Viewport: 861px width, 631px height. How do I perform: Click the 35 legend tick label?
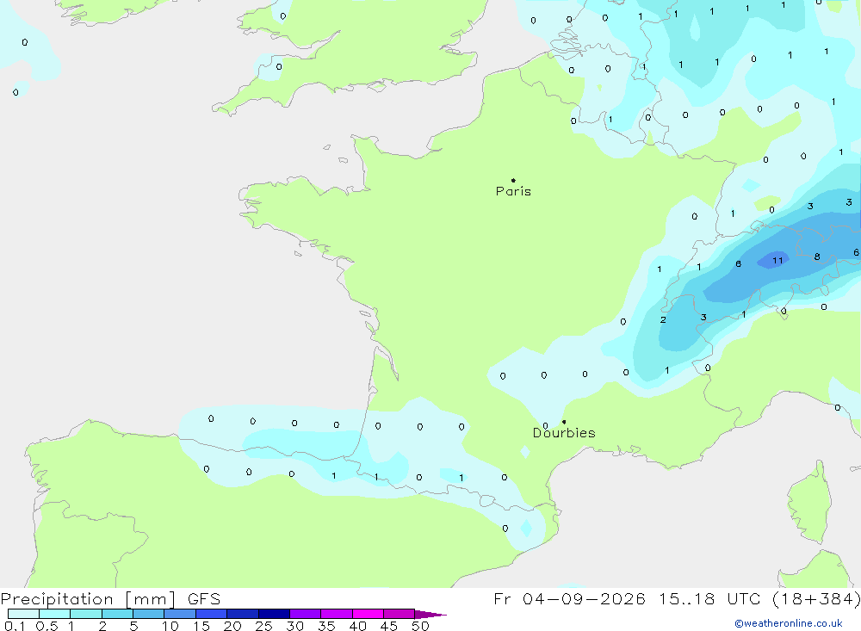pyautogui.click(x=326, y=626)
